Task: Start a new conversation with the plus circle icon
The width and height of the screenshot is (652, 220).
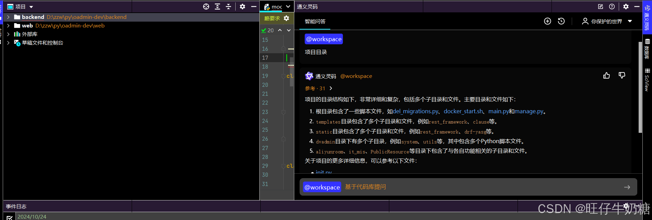Action: pyautogui.click(x=548, y=21)
